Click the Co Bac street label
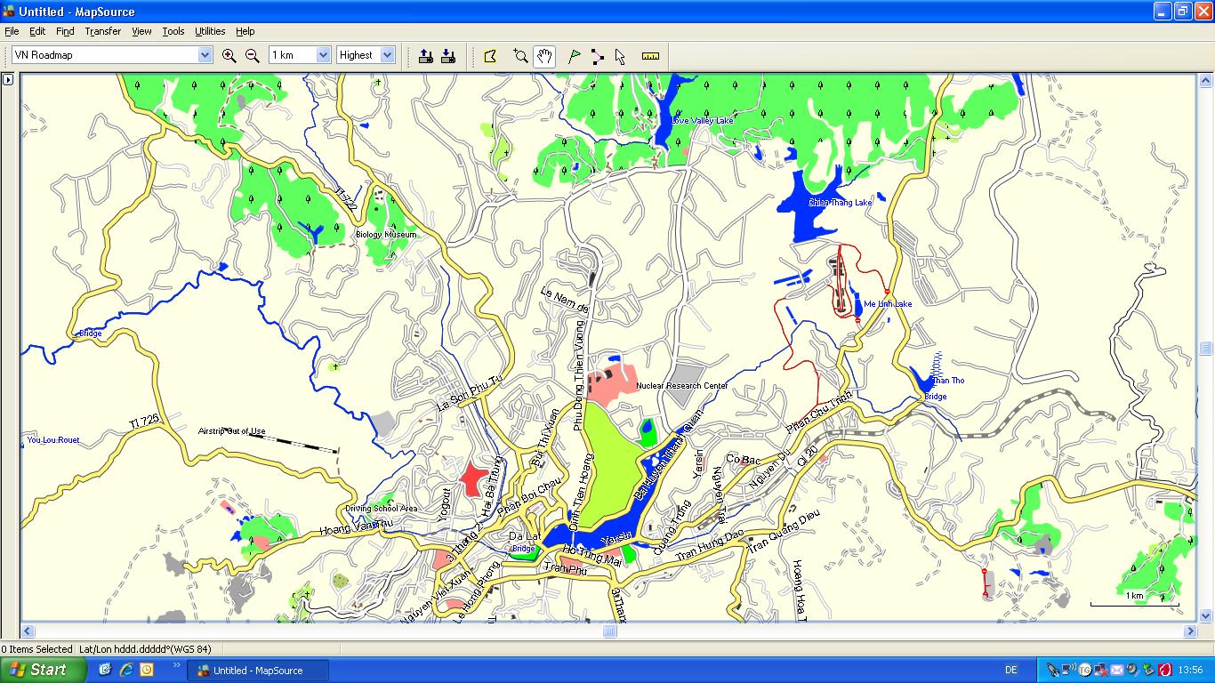The height and width of the screenshot is (683, 1215). pyautogui.click(x=744, y=460)
